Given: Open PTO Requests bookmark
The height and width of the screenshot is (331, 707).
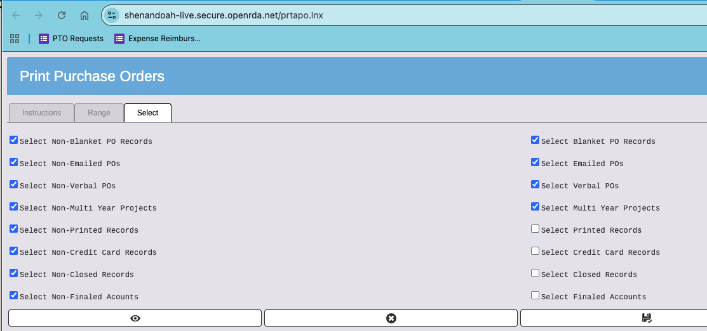Looking at the screenshot, I should (71, 39).
